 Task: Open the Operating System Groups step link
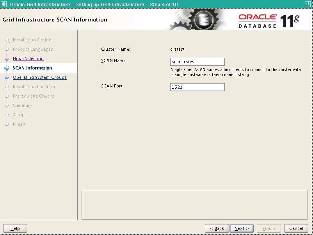[40, 78]
